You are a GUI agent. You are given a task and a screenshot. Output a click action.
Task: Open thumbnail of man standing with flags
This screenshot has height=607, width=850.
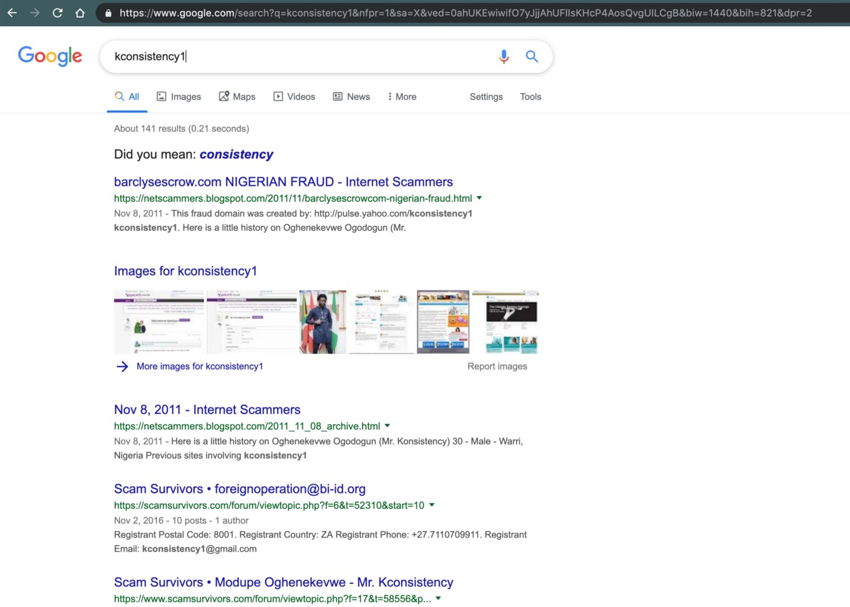323,322
